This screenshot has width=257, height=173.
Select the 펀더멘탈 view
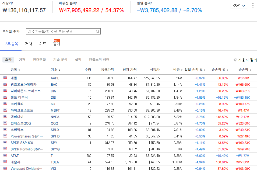[x=39, y=60]
